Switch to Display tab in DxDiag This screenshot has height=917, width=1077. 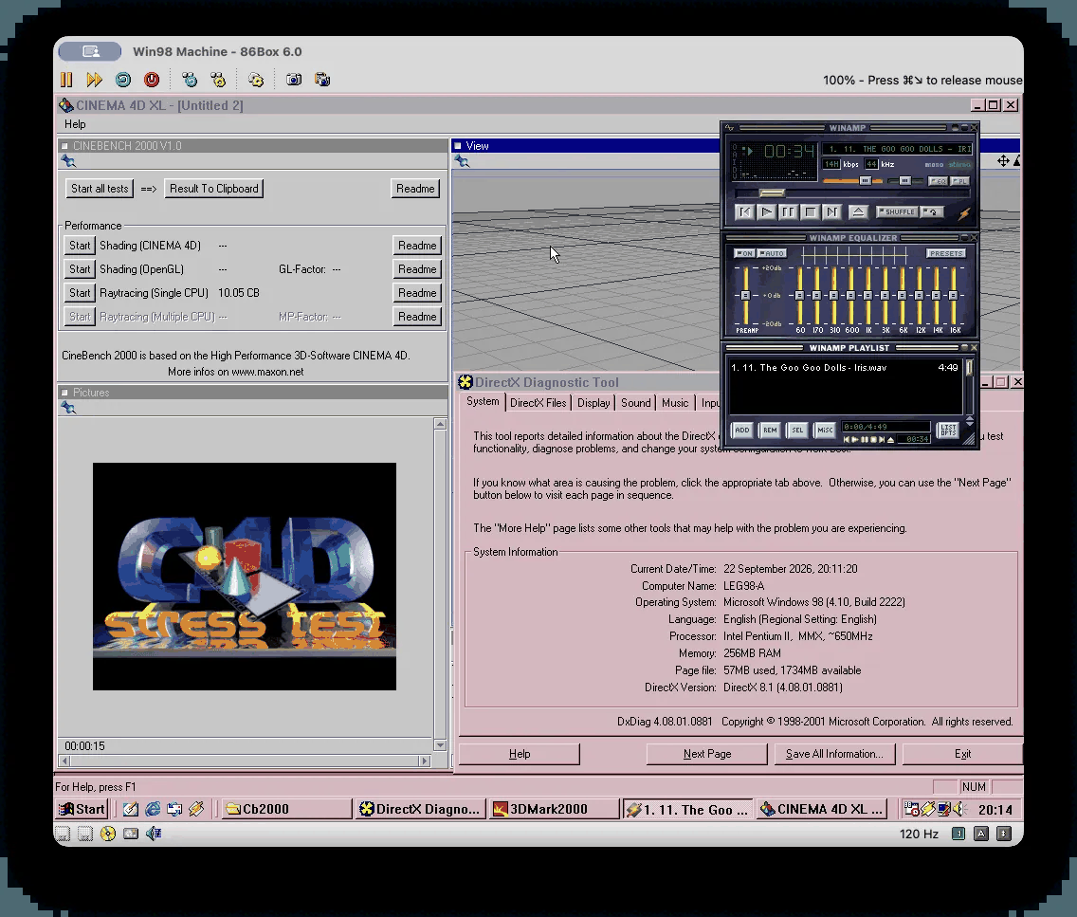point(593,402)
